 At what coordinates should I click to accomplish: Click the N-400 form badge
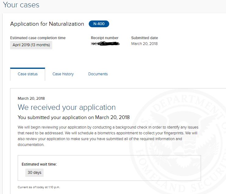99,24
